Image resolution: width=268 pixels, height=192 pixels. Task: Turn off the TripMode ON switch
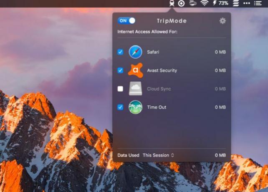[x=126, y=21]
